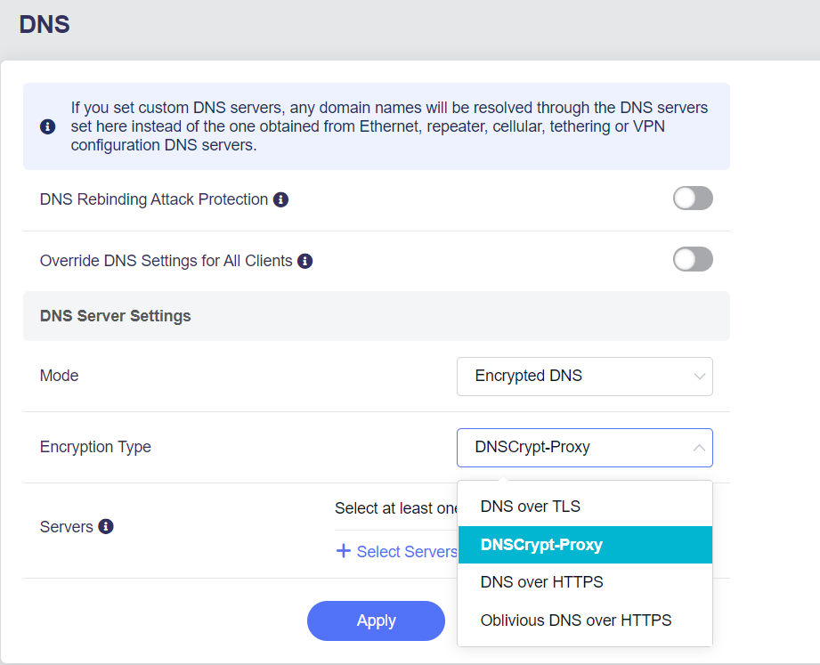The image size is (820, 665).
Task: Click info icon beside DNS Rebinding Attack Protection
Action: pos(280,199)
